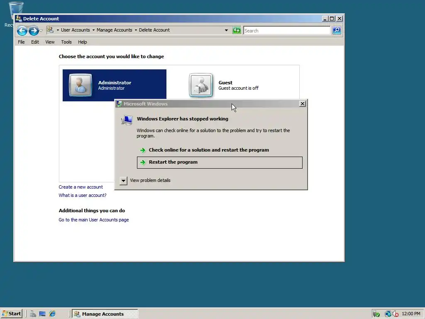Image resolution: width=425 pixels, height=319 pixels.
Task: Open Create a new account link
Action: [81, 187]
